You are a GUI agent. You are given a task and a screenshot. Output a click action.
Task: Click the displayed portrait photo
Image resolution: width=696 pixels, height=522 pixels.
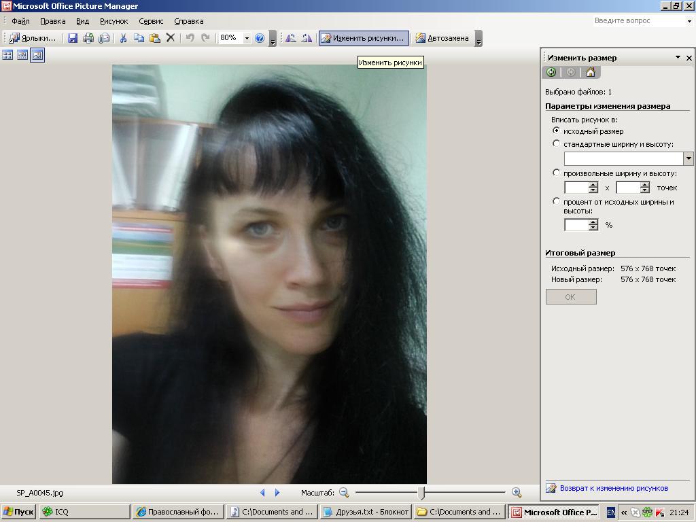coord(269,274)
